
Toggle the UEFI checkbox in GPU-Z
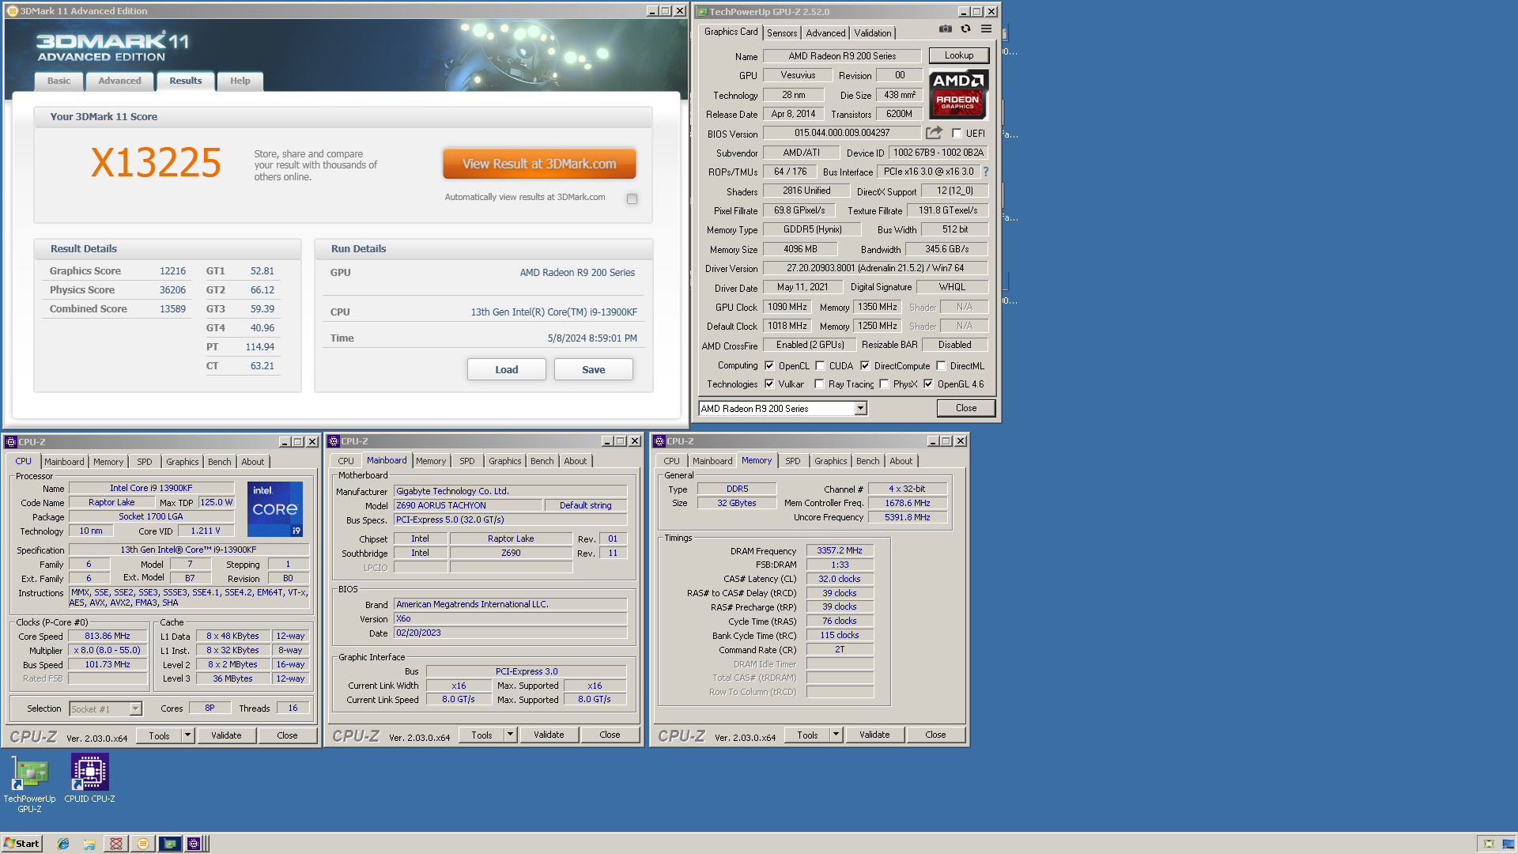click(957, 134)
